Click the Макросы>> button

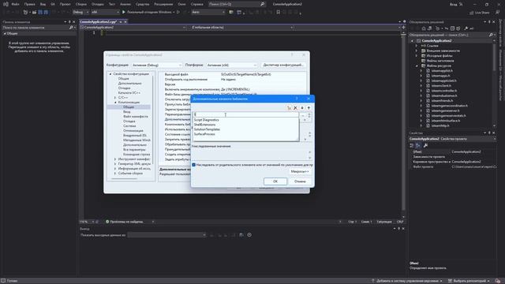tap(300, 172)
